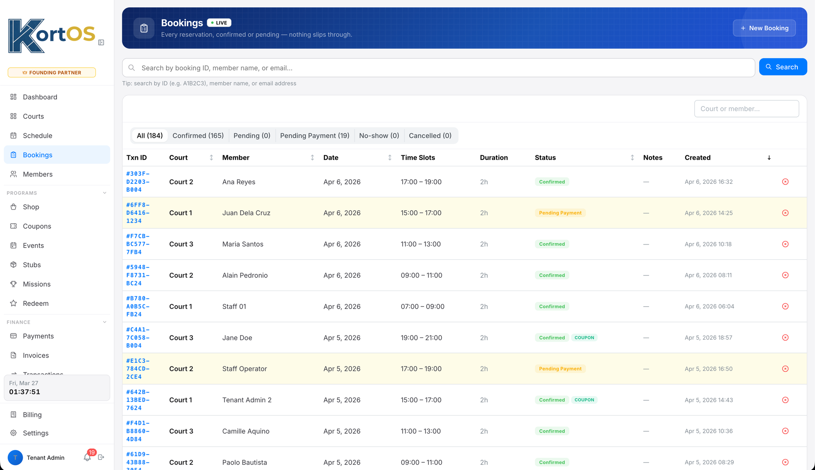Switch to Pending (0) tab
Screen dimensions: 815x470
coord(252,136)
